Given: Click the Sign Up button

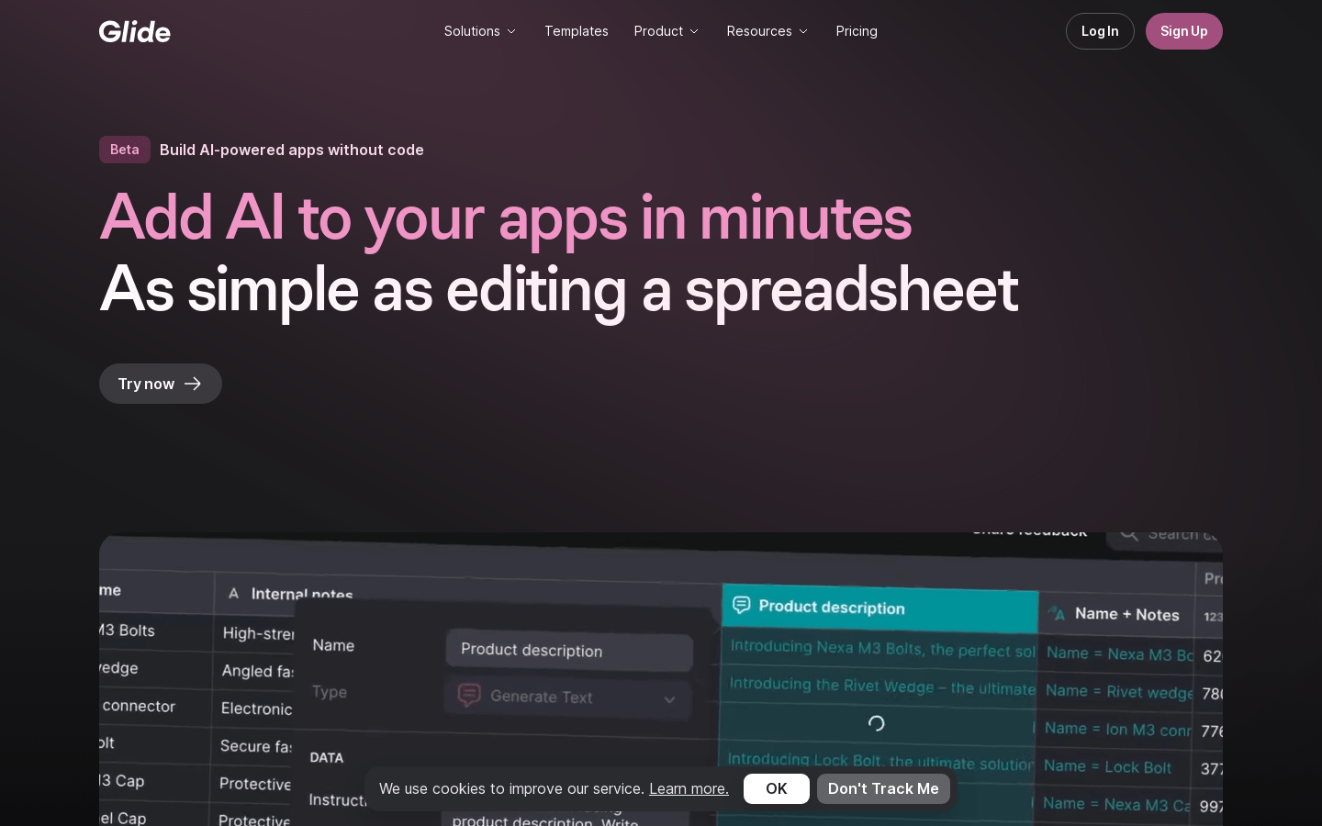Looking at the screenshot, I should (x=1184, y=31).
